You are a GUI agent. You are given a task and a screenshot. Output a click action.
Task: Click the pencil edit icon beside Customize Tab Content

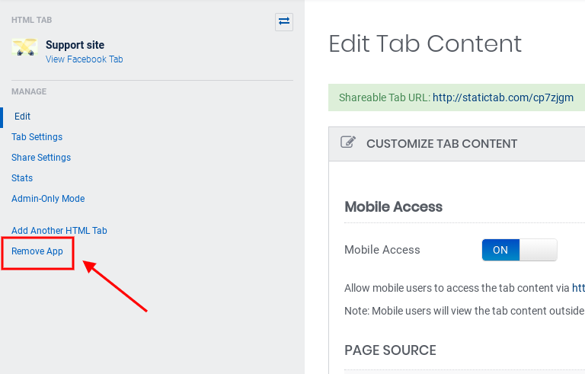pyautogui.click(x=348, y=142)
